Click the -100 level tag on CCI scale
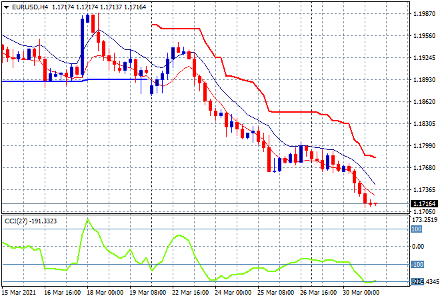 coord(416,264)
